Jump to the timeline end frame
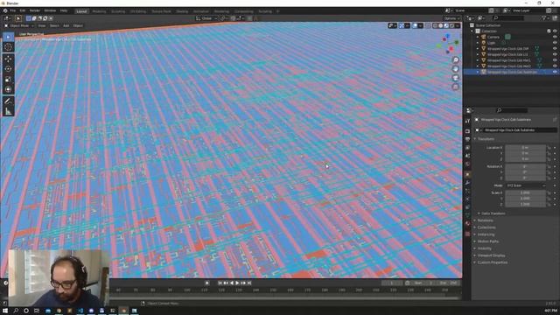560x315 pixels. pyautogui.click(x=249, y=283)
